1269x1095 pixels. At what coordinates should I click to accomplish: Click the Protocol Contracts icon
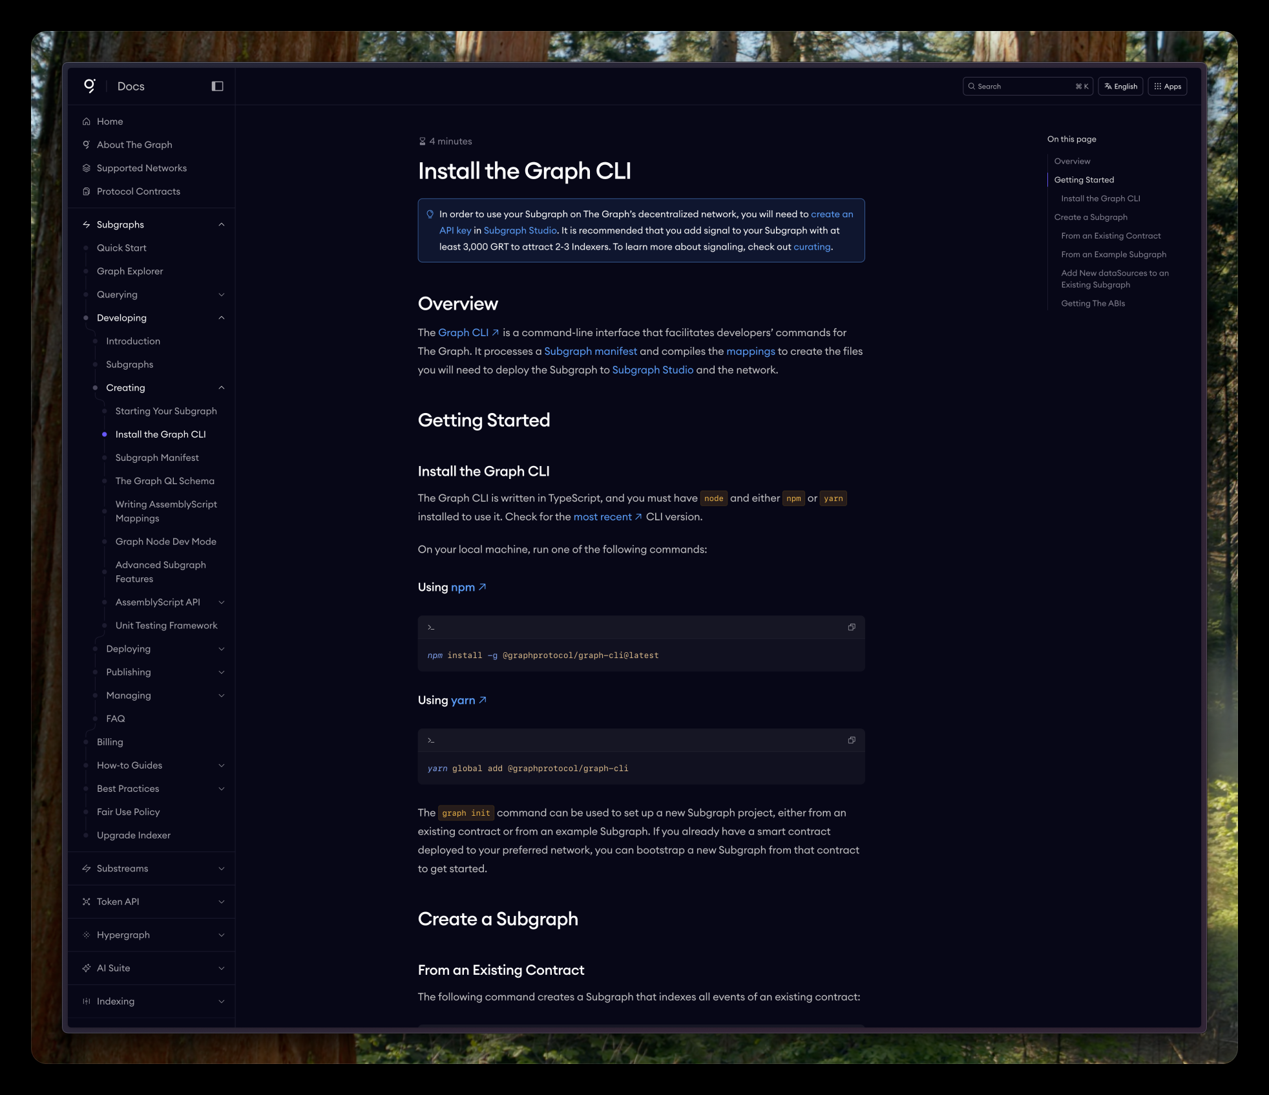87,191
